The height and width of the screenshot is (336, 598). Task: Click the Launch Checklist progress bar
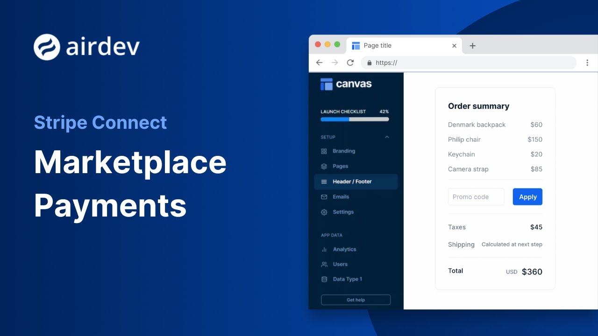355,119
